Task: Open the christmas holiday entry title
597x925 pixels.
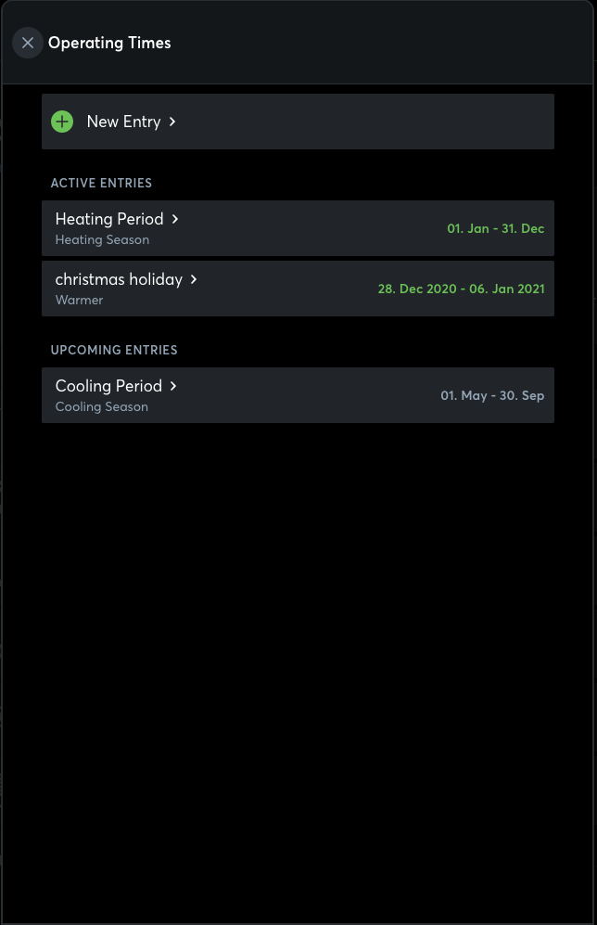Action: point(119,279)
